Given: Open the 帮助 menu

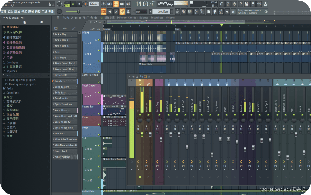Looking at the screenshot, I should 51,12.
